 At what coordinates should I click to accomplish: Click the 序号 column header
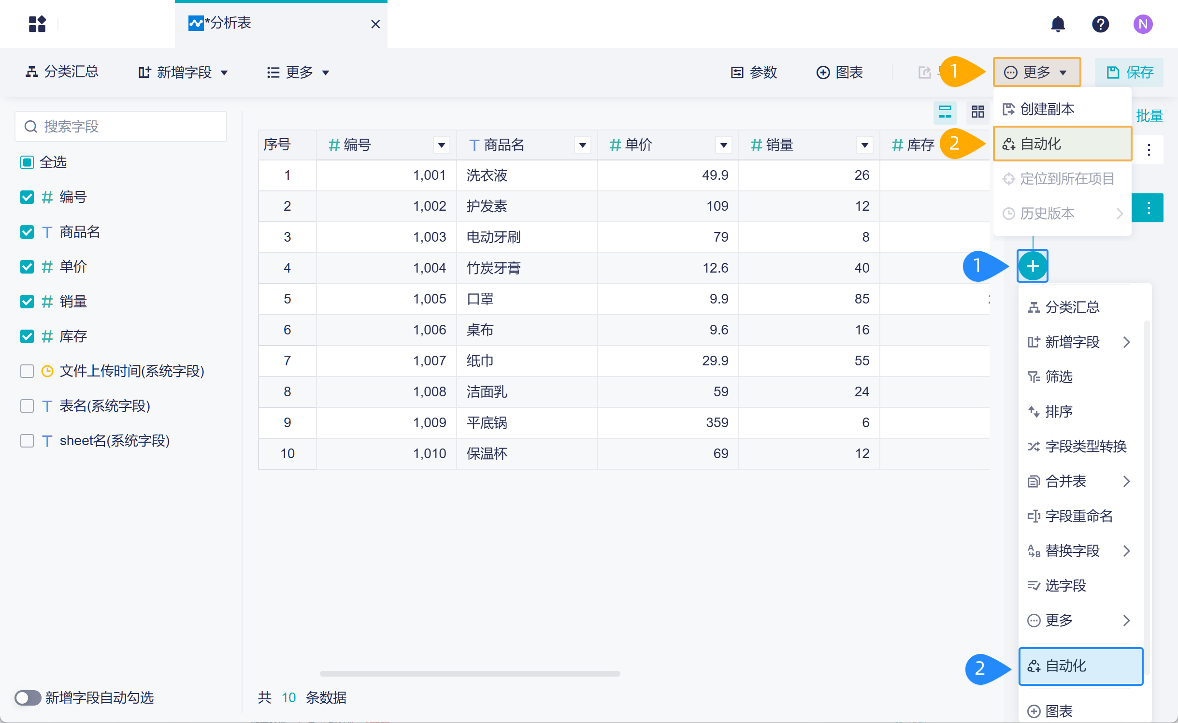point(287,145)
